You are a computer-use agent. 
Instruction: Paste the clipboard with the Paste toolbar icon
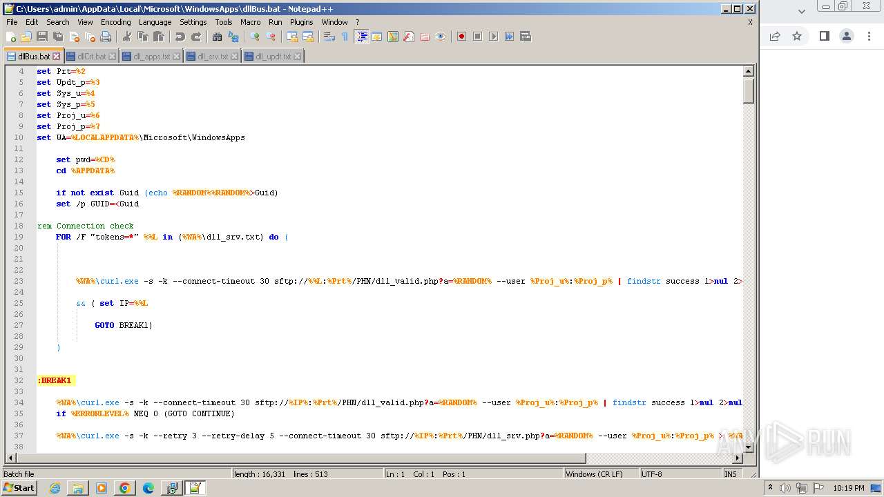tap(159, 37)
